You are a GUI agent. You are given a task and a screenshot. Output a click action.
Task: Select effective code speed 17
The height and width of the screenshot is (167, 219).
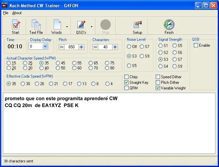point(65,84)
